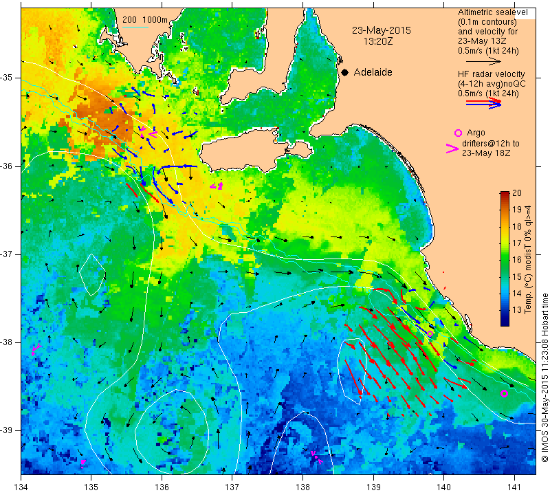Image resolution: width=550 pixels, height=495 pixels.
Task: Click longitude axis label '135'
Action: (91, 487)
